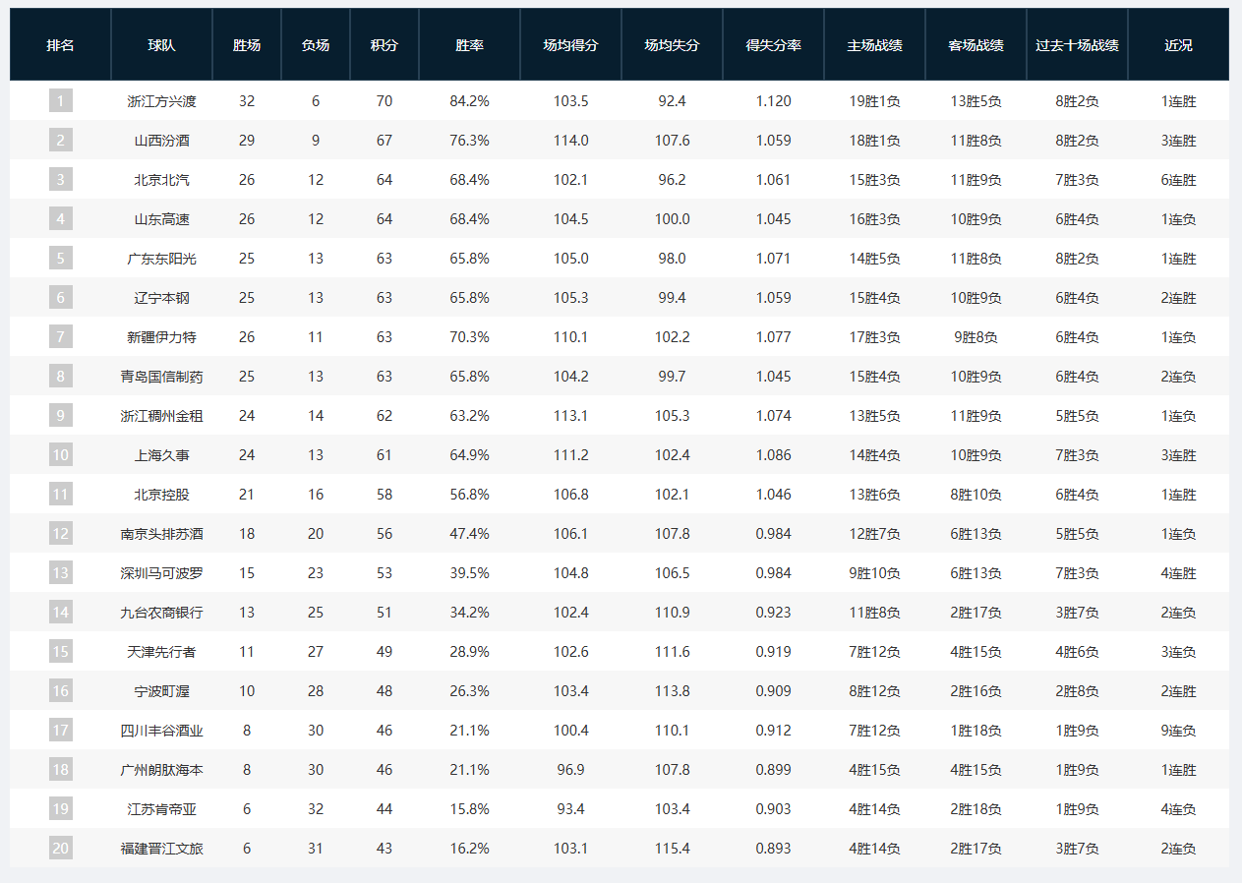The width and height of the screenshot is (1242, 883).
Task: Click the 得失分率 column header
Action: 773,45
